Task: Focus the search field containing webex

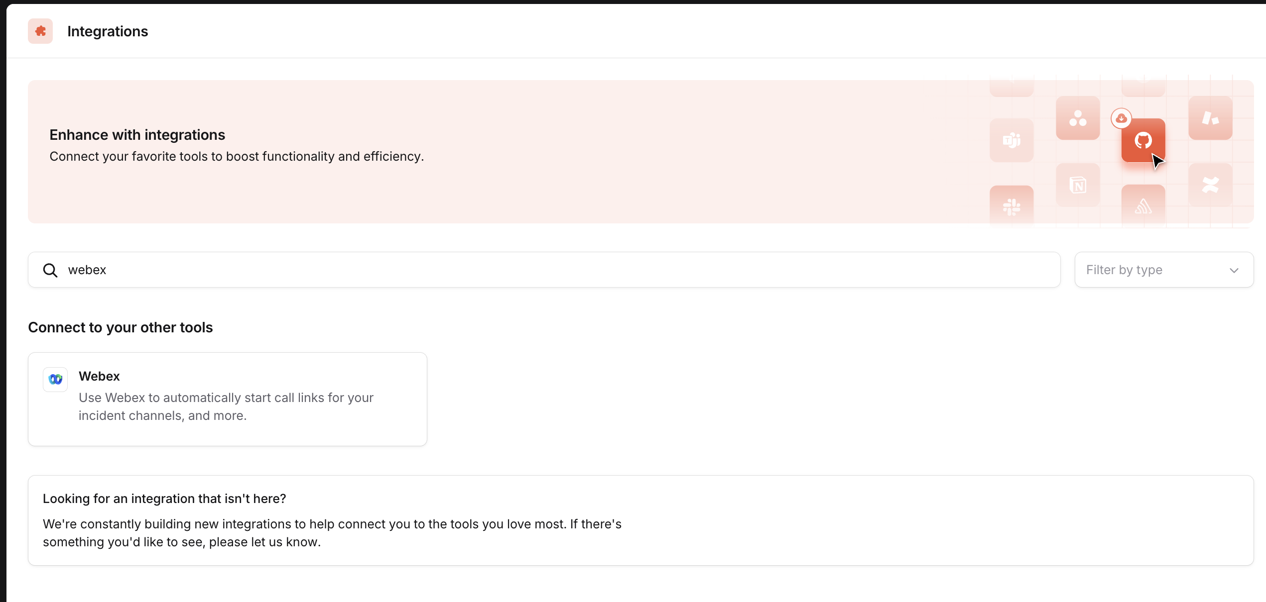Action: click(544, 270)
